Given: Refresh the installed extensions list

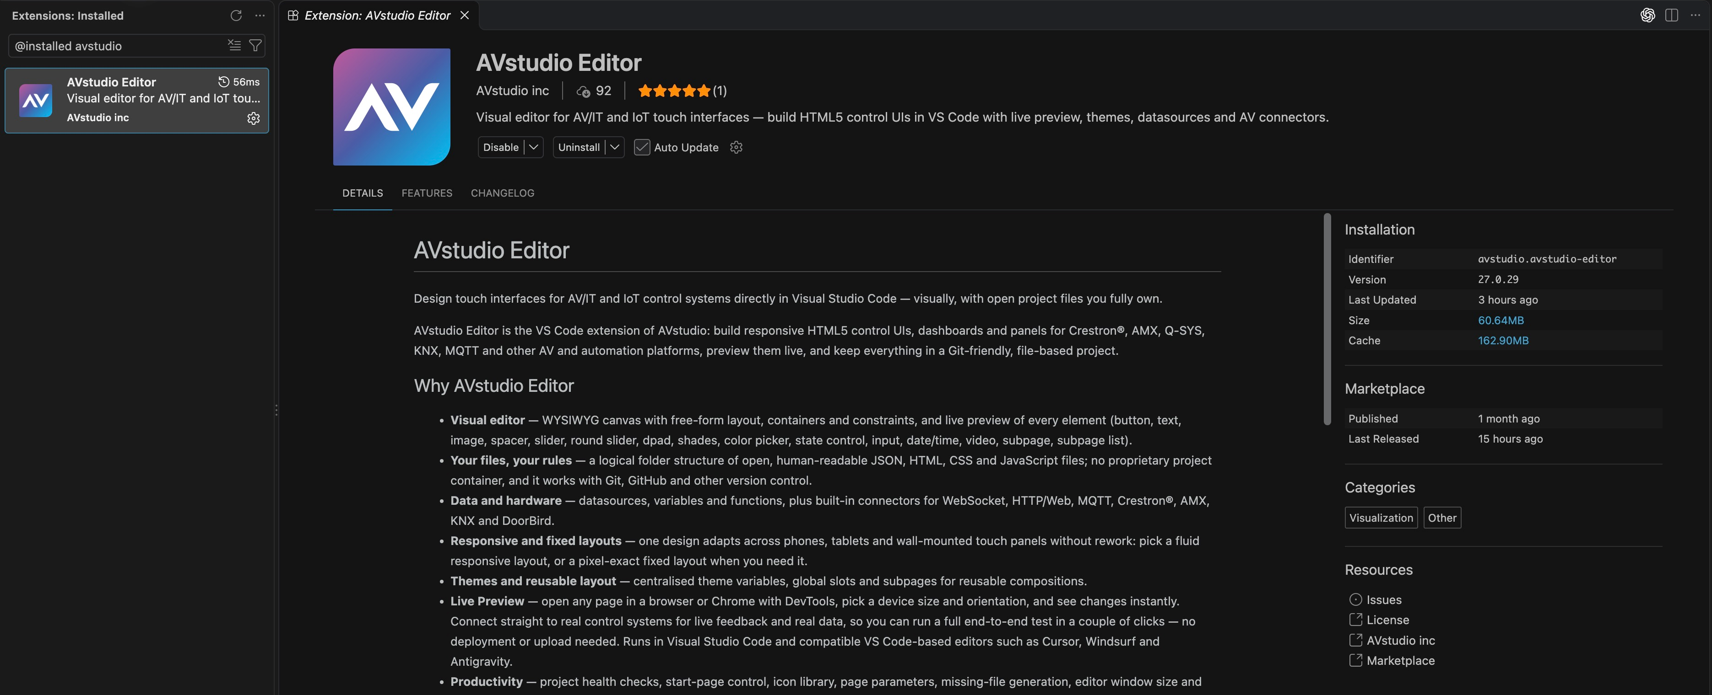Looking at the screenshot, I should tap(236, 15).
